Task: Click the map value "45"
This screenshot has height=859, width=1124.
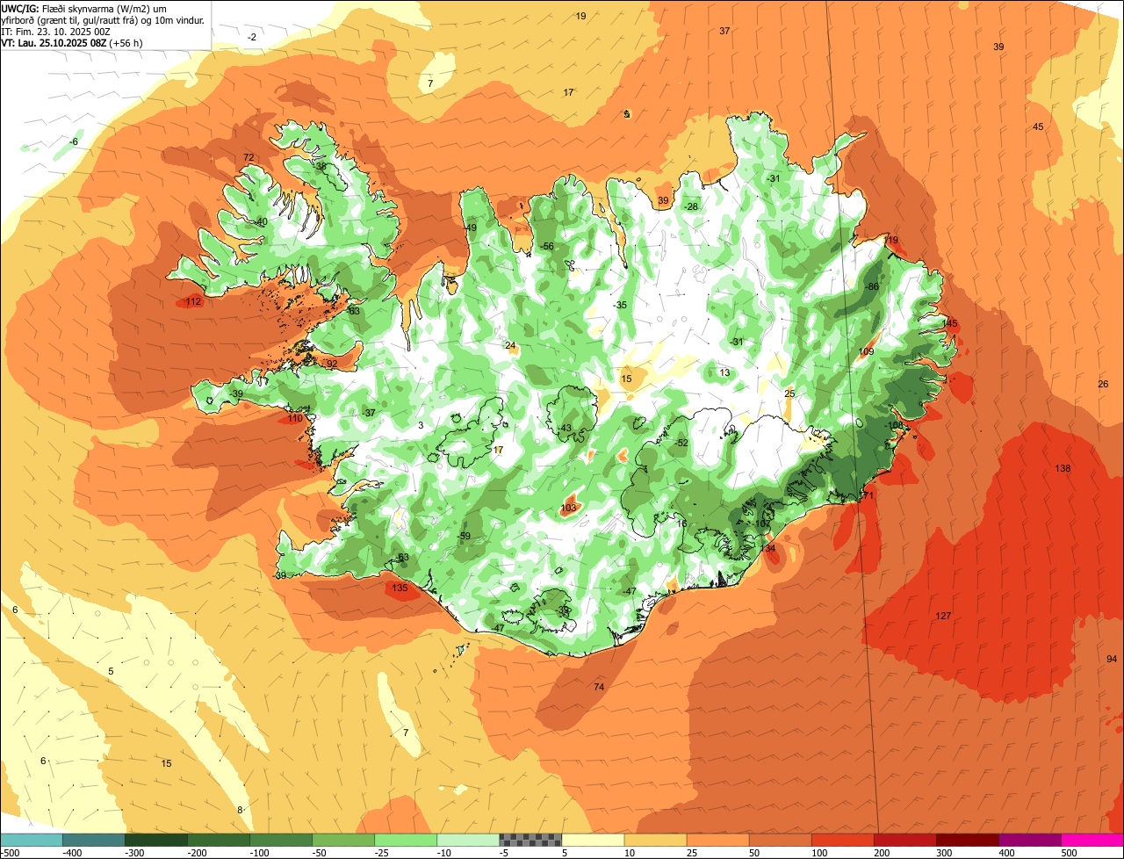Action: point(1038,126)
